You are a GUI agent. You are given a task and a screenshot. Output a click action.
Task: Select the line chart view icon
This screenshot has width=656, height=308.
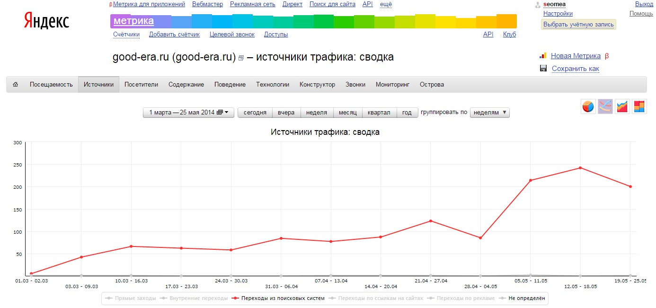pyautogui.click(x=605, y=106)
